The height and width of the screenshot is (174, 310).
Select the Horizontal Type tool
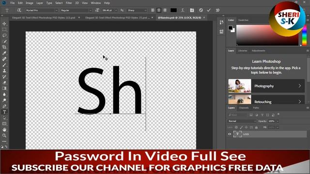tap(4, 112)
